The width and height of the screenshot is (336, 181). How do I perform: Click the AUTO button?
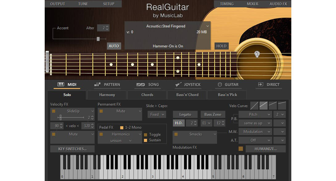pyautogui.click(x=114, y=46)
